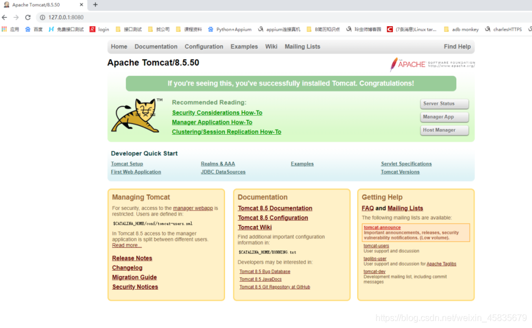The height and width of the screenshot is (328, 532).
Task: Open the Examples quick start link
Action: (302, 164)
